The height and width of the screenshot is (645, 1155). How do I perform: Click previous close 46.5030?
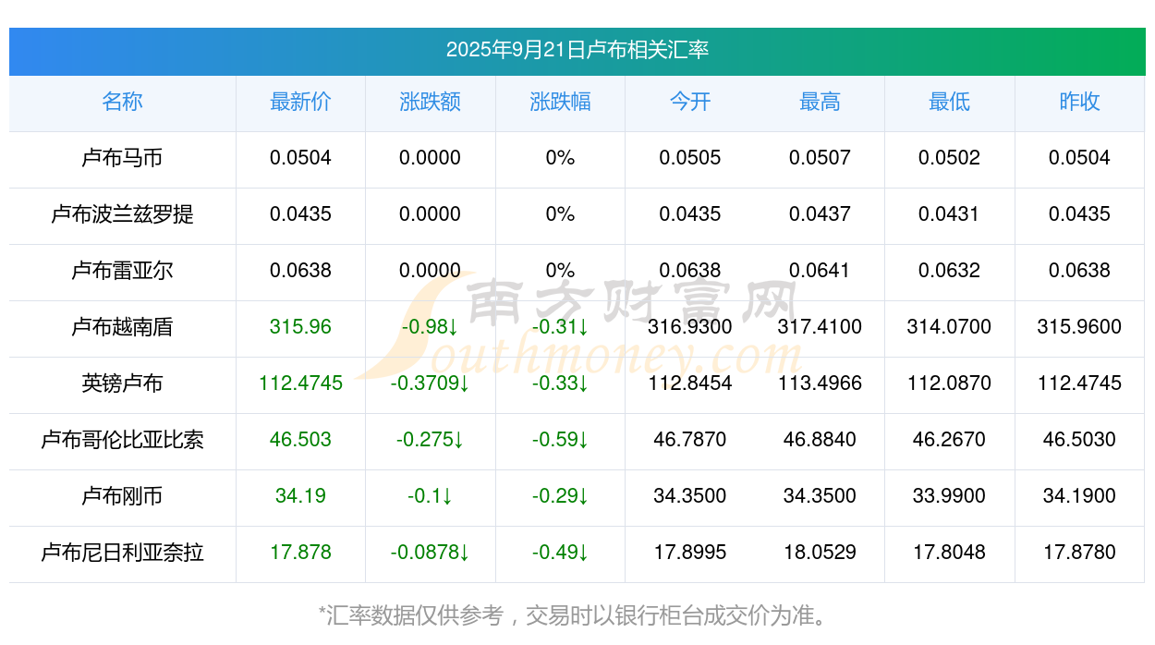coord(1079,440)
